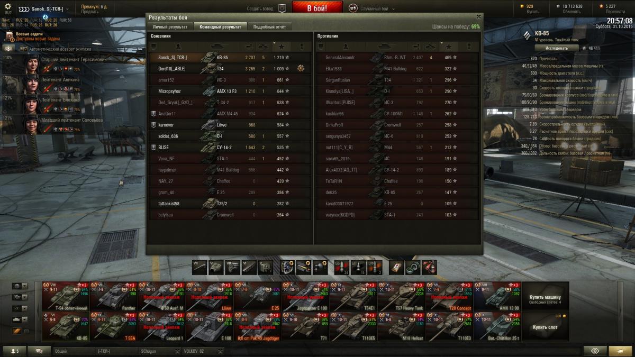Sort enemy list by kills column icon
The width and height of the screenshot is (635, 357).
click(x=431, y=47)
